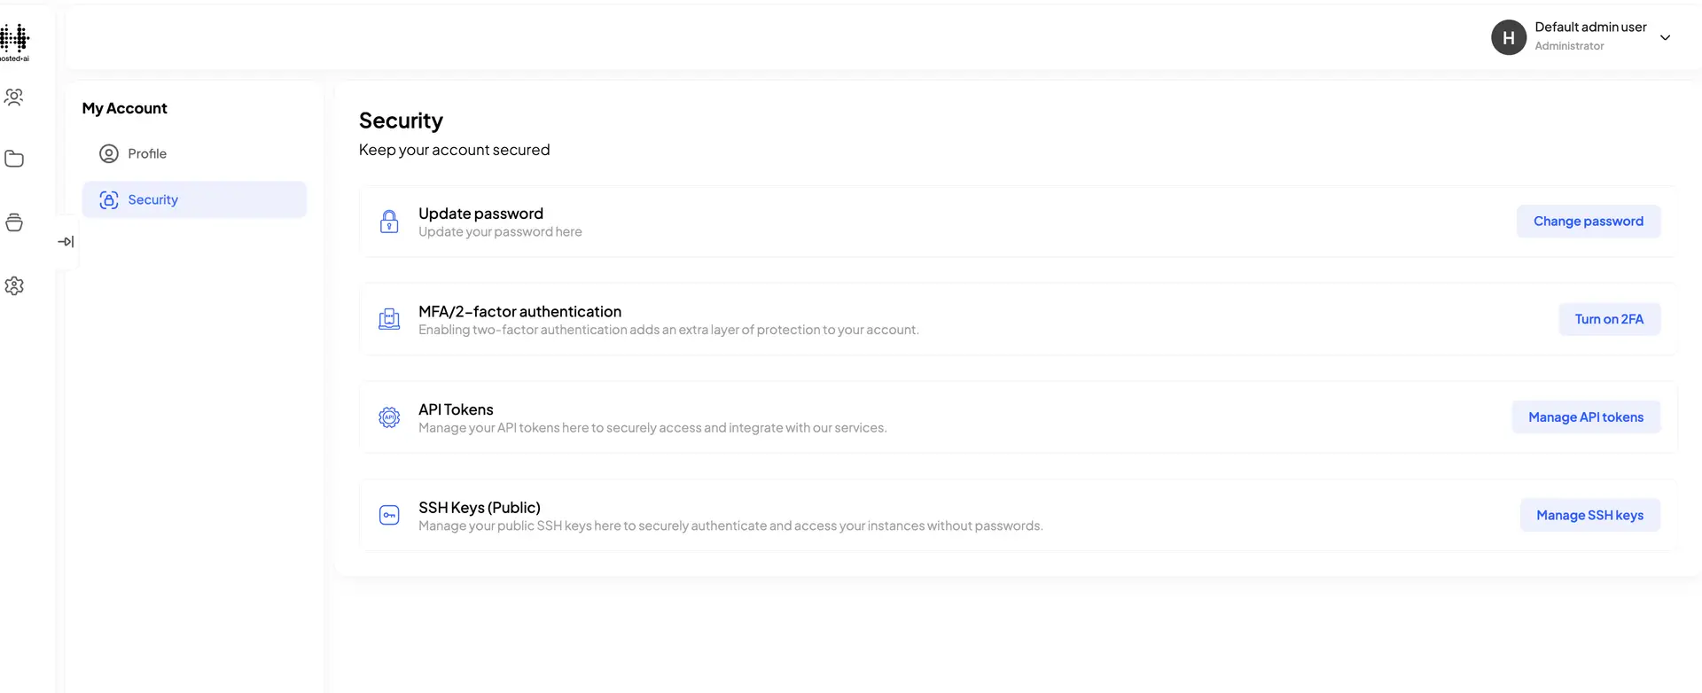Select the team members sidebar icon

pyautogui.click(x=14, y=97)
